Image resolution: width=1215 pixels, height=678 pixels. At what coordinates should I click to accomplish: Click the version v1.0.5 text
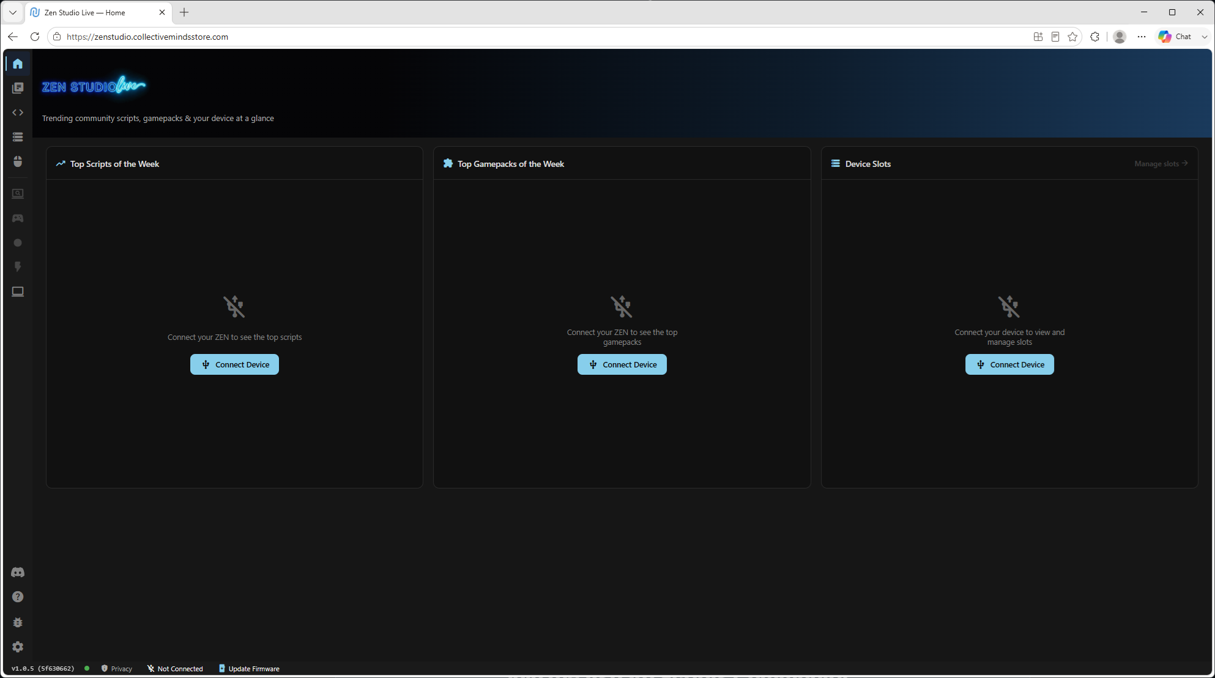[x=43, y=669]
